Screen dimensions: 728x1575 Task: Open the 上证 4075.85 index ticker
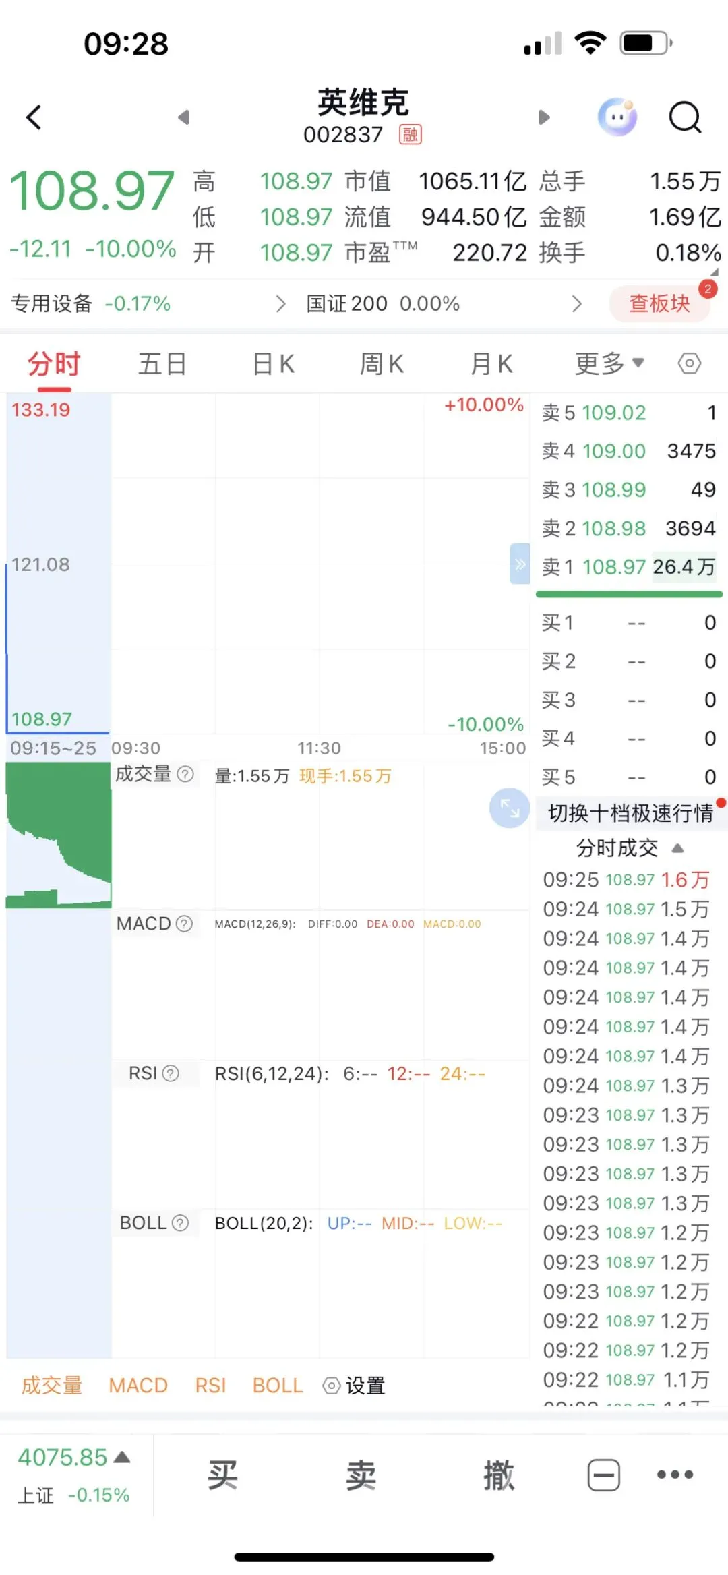pyautogui.click(x=74, y=1475)
